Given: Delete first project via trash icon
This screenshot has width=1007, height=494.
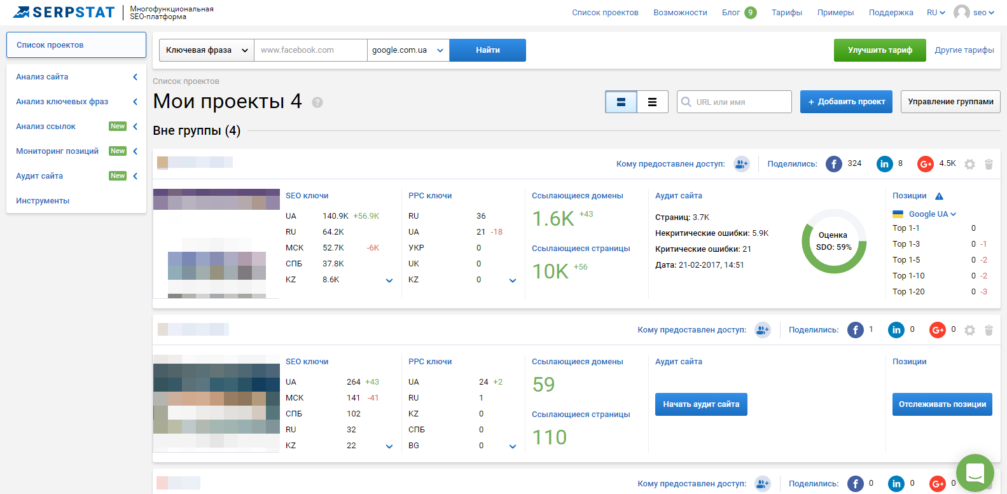Looking at the screenshot, I should pyautogui.click(x=989, y=165).
